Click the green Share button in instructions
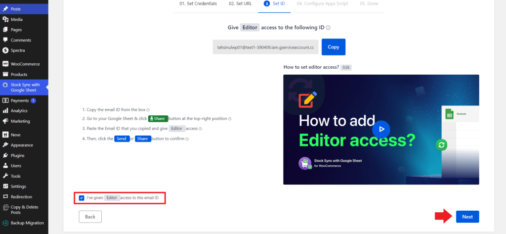The height and width of the screenshot is (234, 506). [158, 119]
